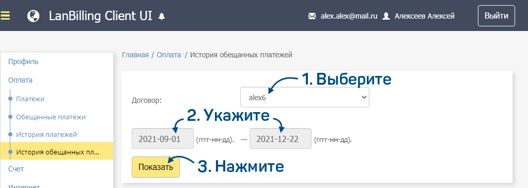The width and height of the screenshot is (528, 188).
Task: Open Счет in sidebar
Action: (16, 169)
